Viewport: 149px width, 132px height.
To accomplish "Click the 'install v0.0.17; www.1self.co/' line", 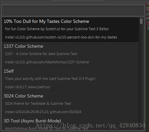I will click(28, 87).
